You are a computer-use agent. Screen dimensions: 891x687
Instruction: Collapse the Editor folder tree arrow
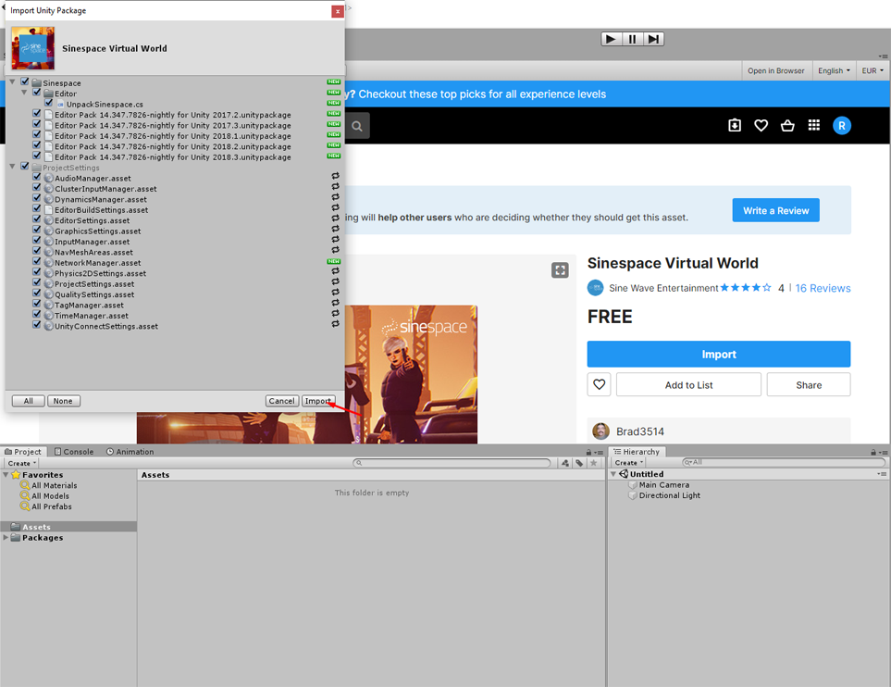(24, 93)
